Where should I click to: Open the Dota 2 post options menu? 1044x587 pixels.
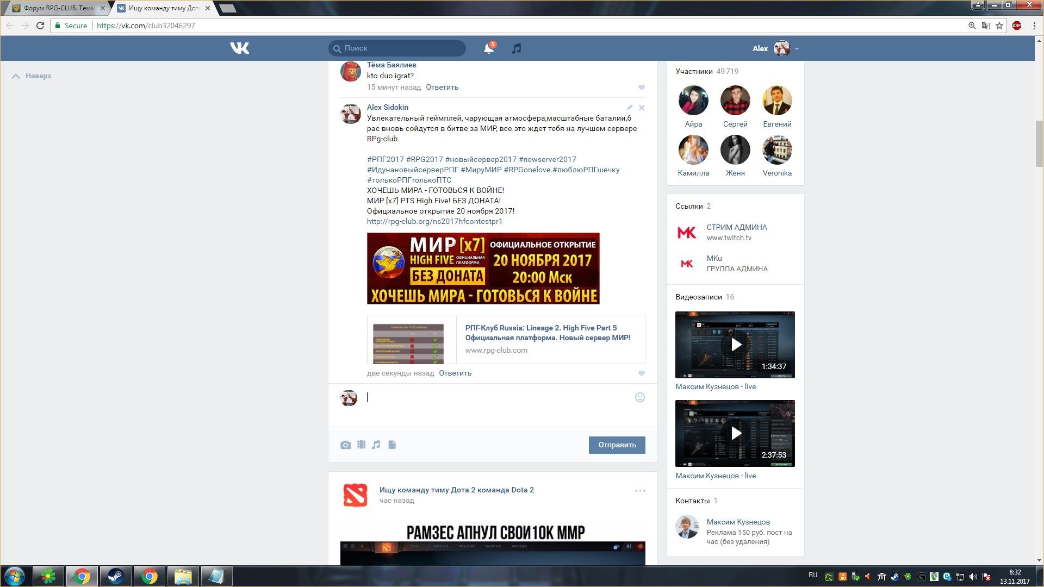click(x=640, y=491)
